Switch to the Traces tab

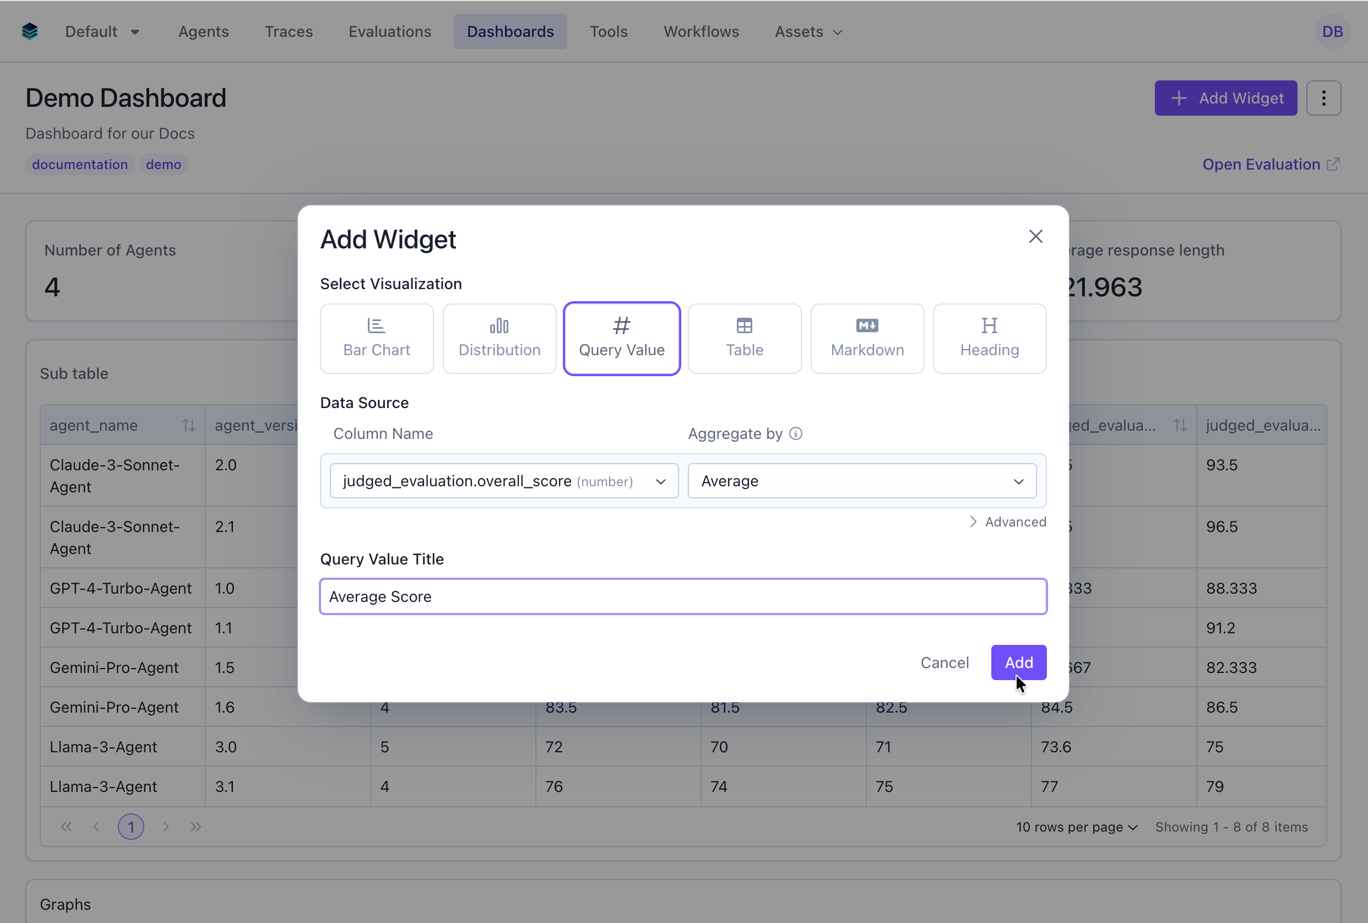(289, 31)
